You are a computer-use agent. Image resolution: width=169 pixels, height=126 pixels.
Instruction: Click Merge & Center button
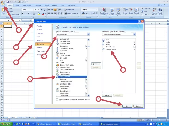pyautogui.click(x=72, y=14)
